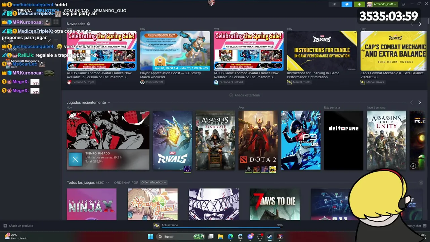Open Task View on taskbar

tap(211, 237)
